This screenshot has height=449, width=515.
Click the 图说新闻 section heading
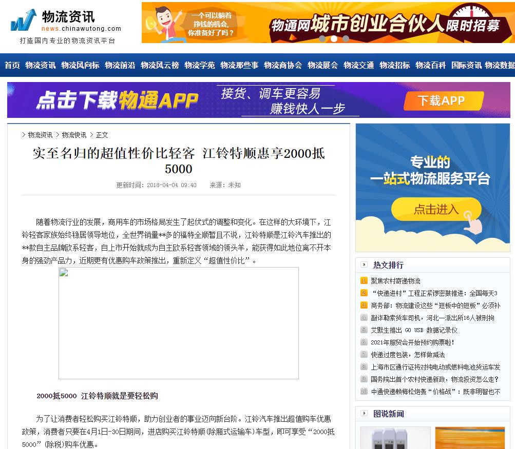pyautogui.click(x=388, y=414)
